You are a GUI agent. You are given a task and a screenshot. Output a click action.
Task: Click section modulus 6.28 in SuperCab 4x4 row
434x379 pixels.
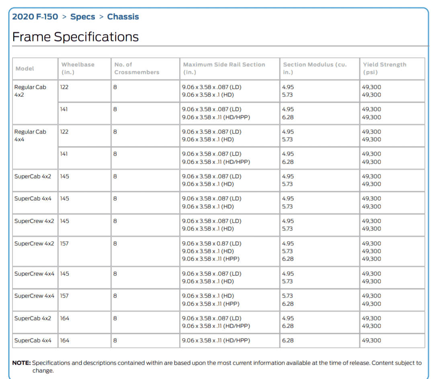tap(288, 340)
